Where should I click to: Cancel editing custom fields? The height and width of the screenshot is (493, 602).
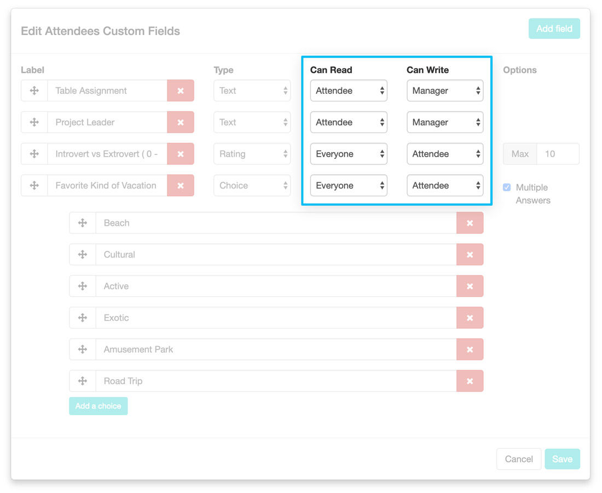pos(519,459)
